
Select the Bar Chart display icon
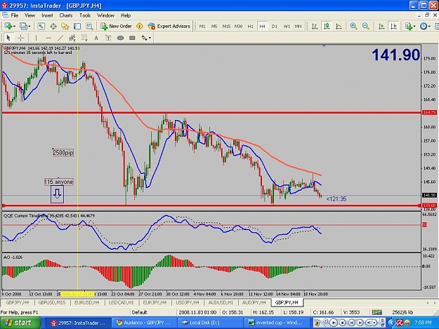pos(315,26)
